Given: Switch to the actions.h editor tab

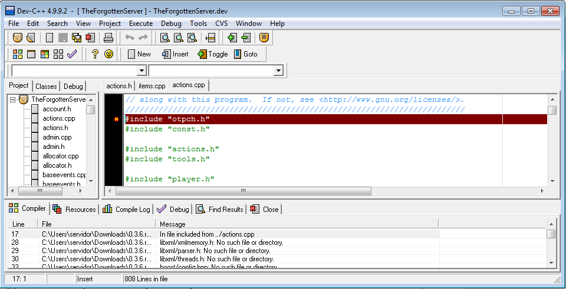Looking at the screenshot, I should (x=119, y=86).
